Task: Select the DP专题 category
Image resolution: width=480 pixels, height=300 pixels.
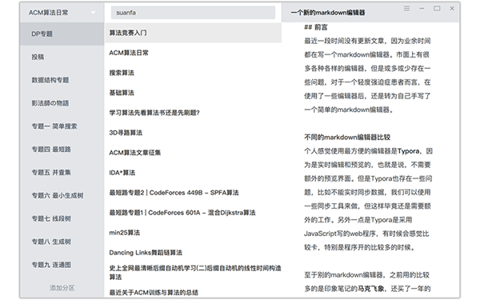Action: (x=62, y=34)
